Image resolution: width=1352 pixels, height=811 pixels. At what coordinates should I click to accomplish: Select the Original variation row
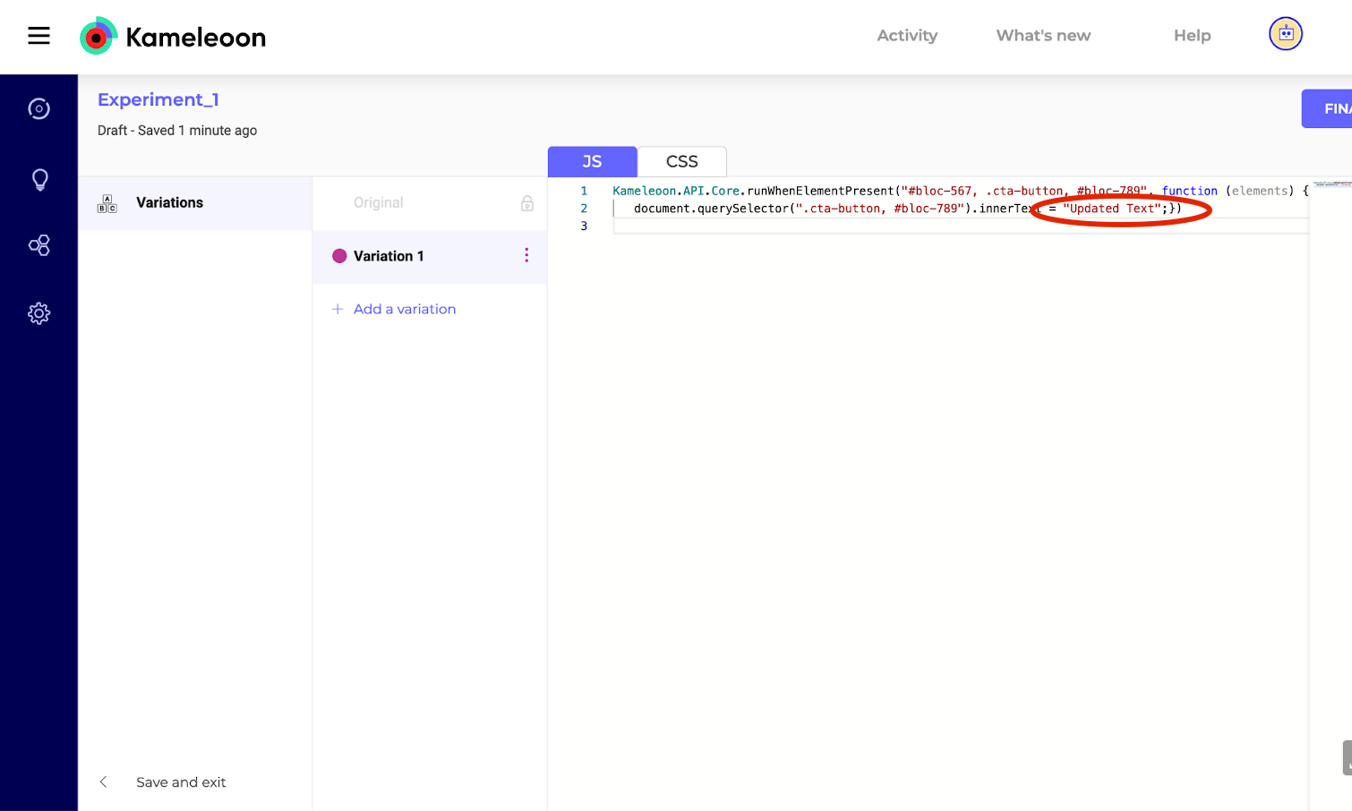coord(379,203)
